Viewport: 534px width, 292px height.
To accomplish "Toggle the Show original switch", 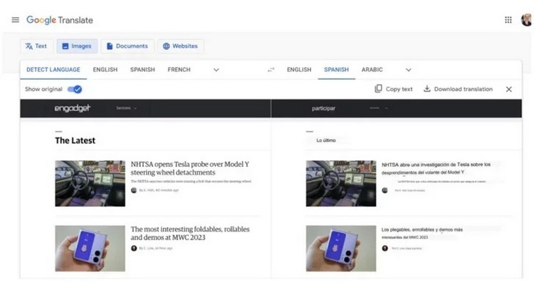I will [x=75, y=89].
